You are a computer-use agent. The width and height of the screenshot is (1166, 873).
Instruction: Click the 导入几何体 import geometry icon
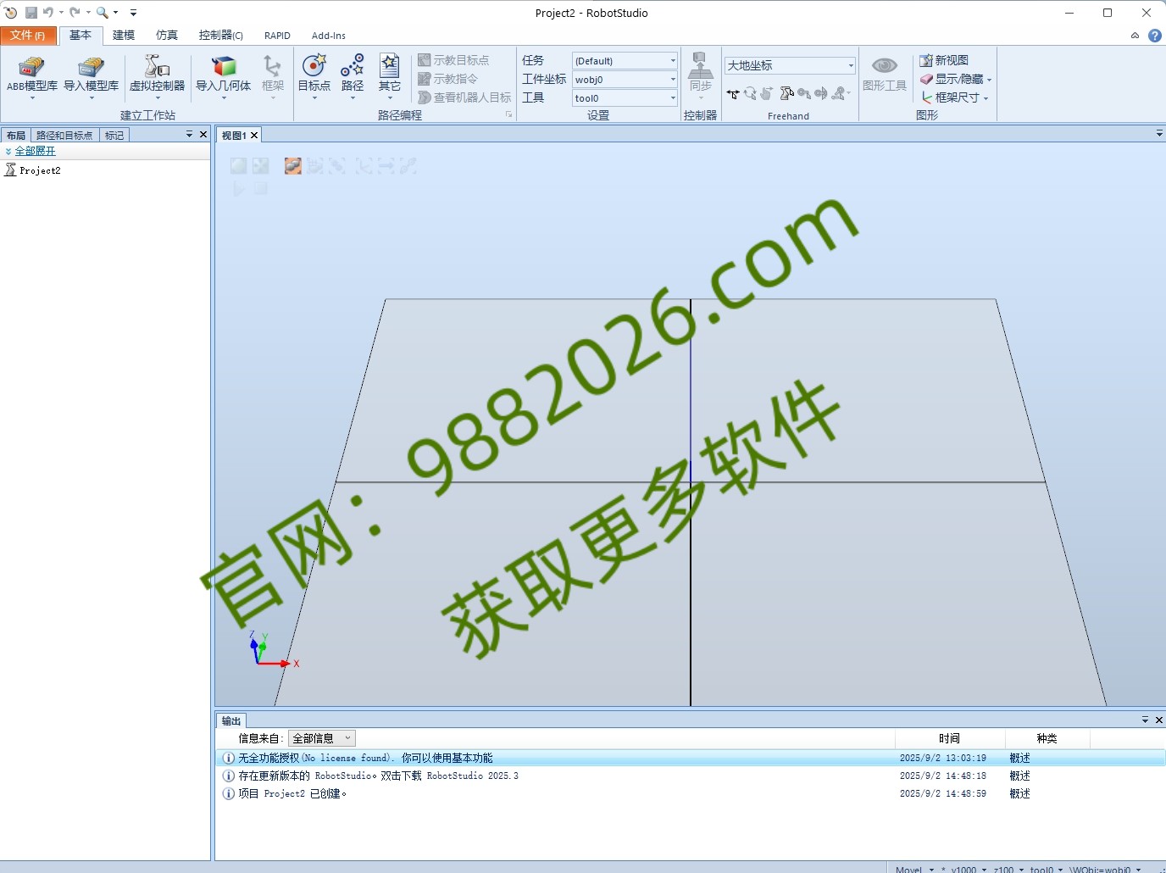pos(224,66)
